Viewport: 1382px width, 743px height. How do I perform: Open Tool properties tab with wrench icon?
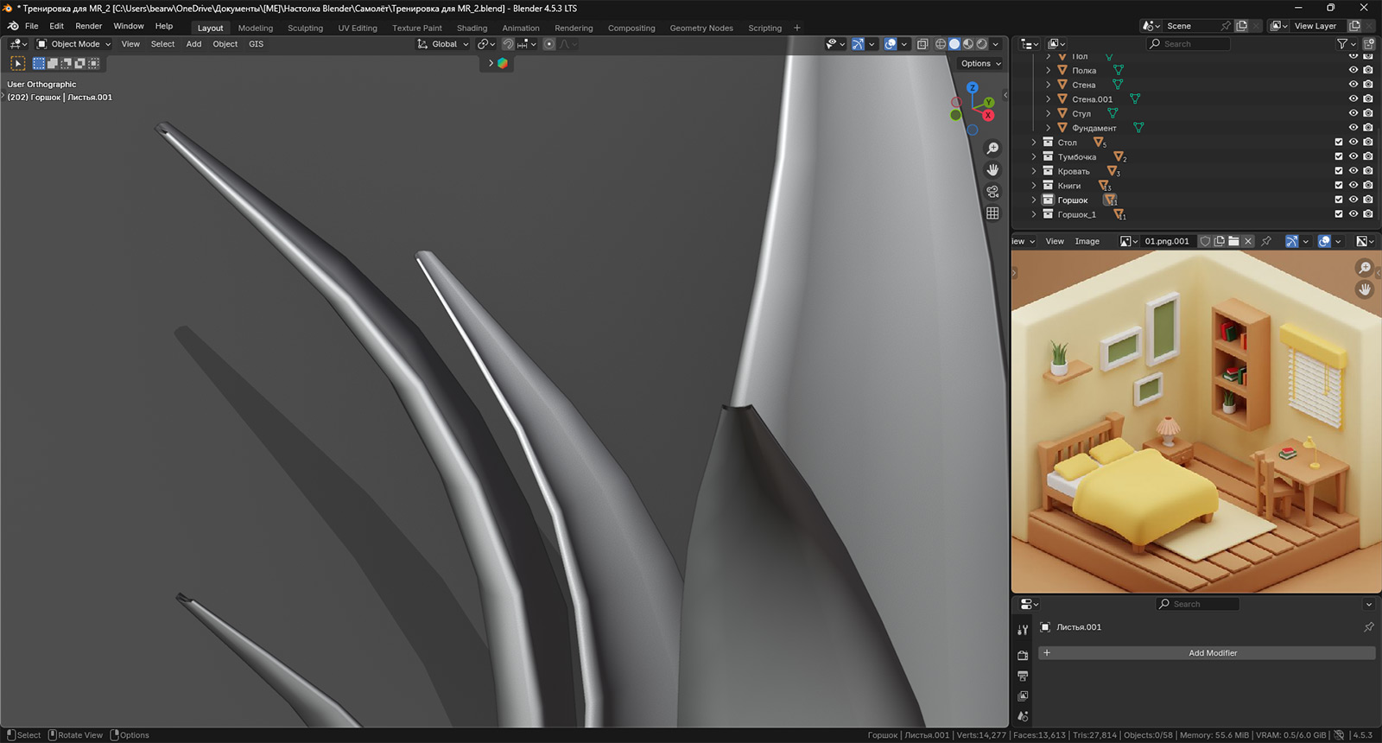[x=1023, y=630]
